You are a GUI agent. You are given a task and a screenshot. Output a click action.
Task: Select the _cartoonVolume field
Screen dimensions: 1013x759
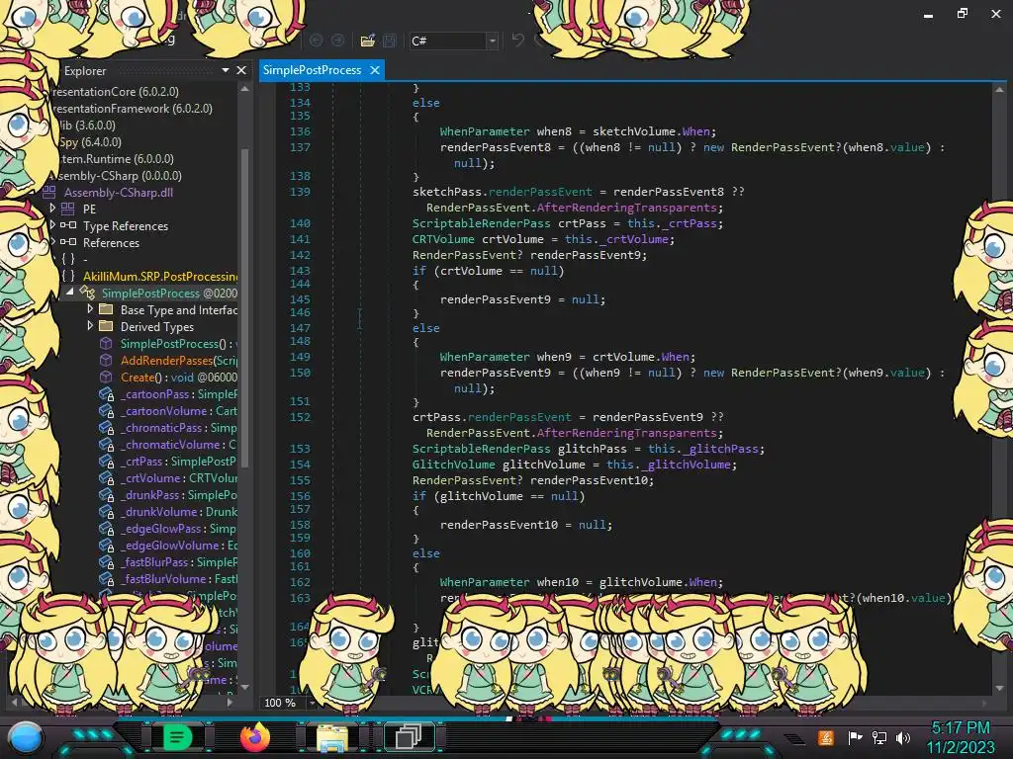(178, 410)
